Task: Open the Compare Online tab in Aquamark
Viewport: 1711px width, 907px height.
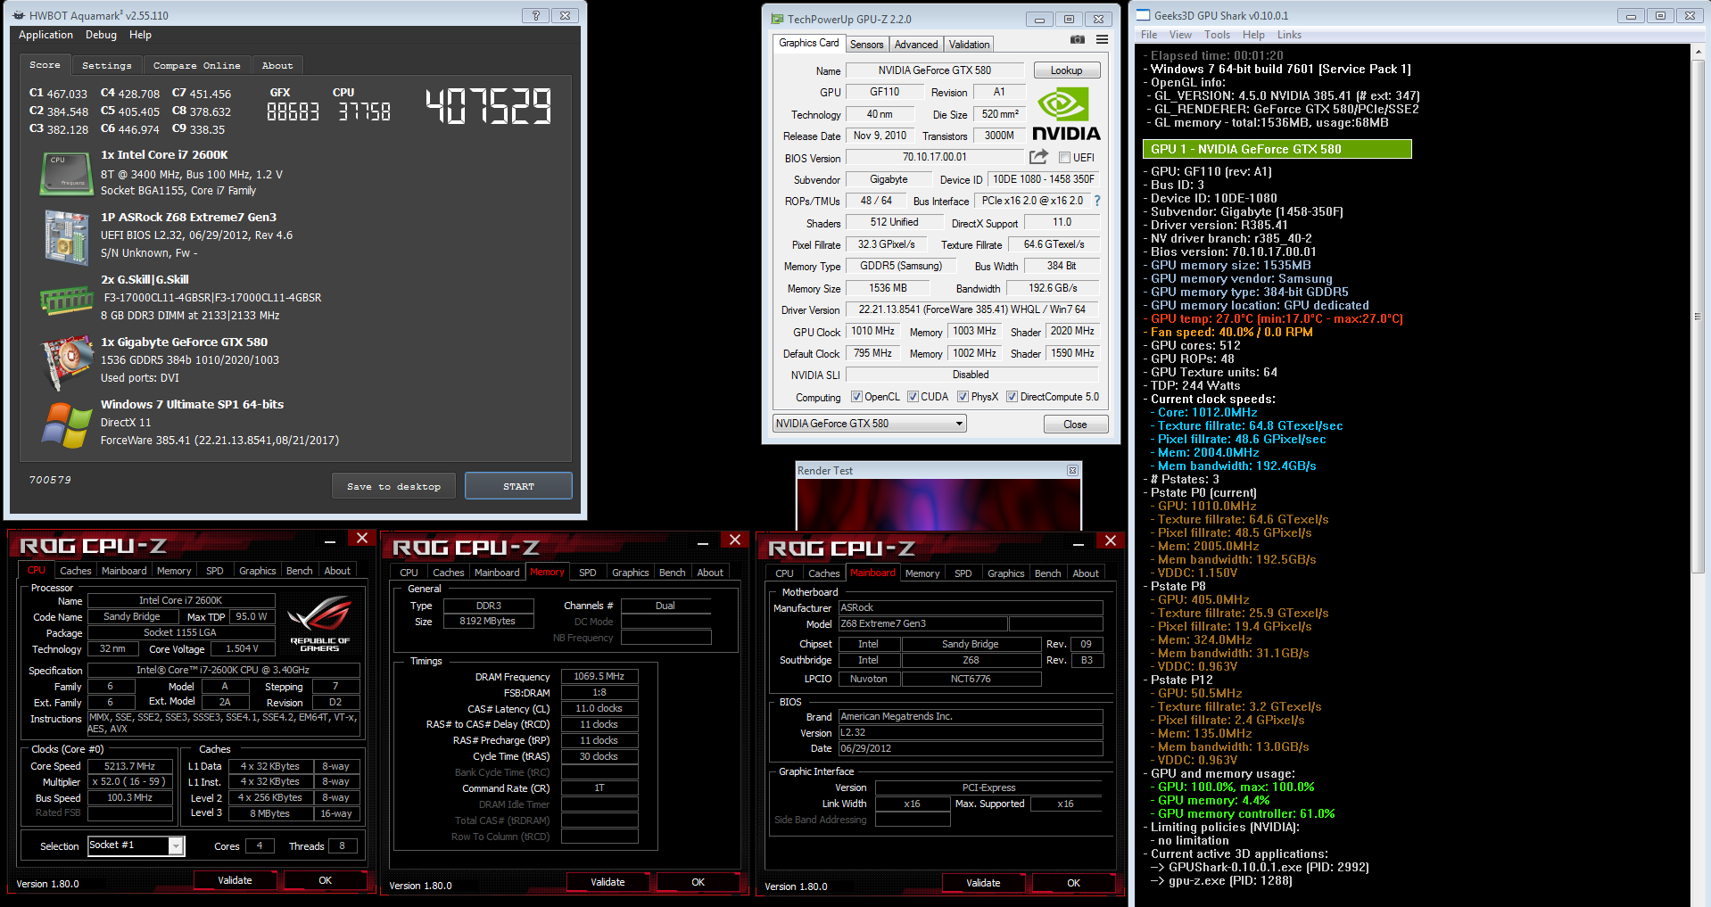Action: click(196, 66)
